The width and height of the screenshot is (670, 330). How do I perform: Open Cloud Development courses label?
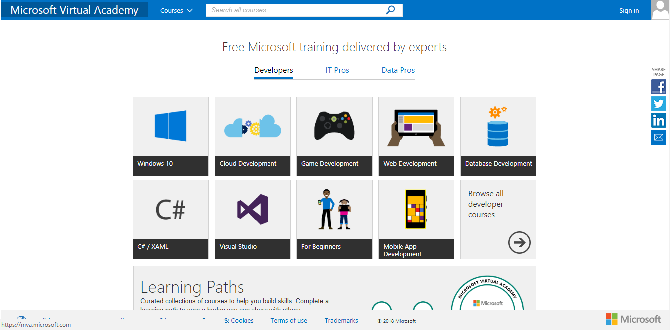(248, 163)
